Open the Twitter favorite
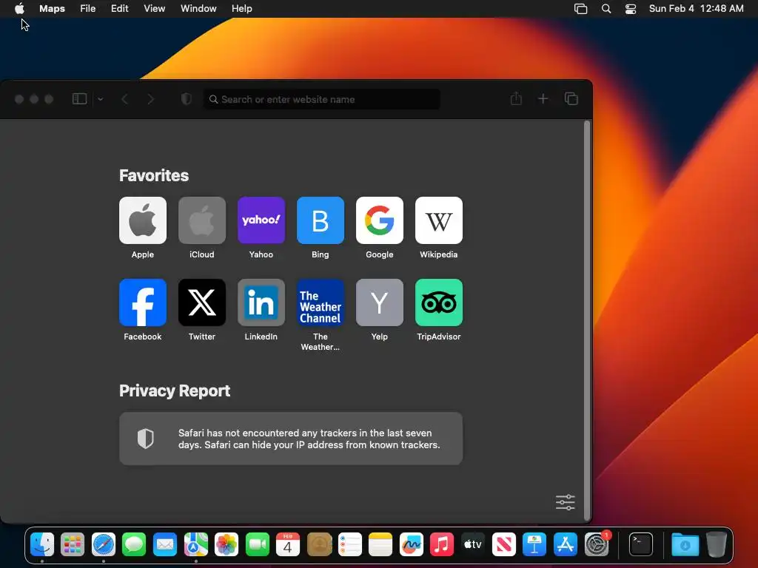 click(x=202, y=302)
